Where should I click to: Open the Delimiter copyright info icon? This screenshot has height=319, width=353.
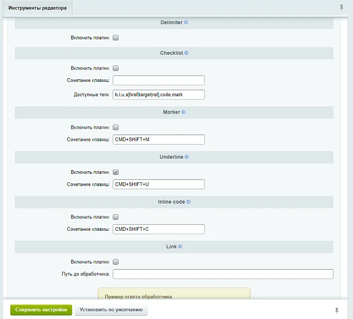pyautogui.click(x=186, y=22)
